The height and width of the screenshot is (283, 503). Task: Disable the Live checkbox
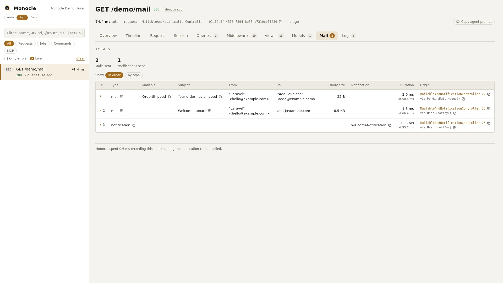32,59
